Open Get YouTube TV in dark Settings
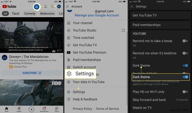 (160, 15)
